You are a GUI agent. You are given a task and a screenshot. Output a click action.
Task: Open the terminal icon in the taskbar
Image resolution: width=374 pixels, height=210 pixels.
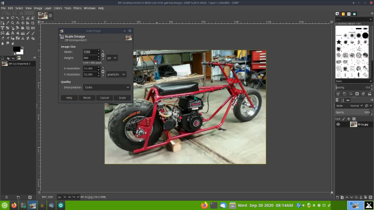[214, 205]
